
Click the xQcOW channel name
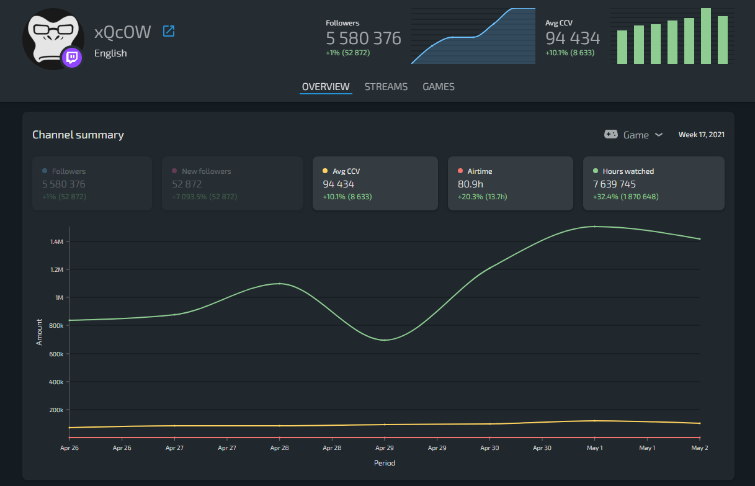pos(123,32)
